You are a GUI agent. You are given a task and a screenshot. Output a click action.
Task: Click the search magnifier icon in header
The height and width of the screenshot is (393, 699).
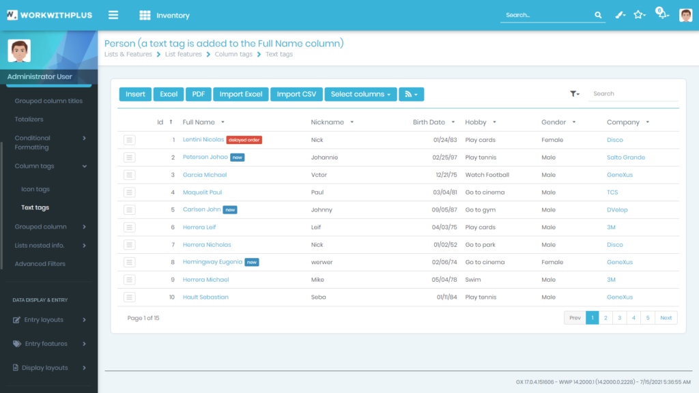[x=598, y=15]
